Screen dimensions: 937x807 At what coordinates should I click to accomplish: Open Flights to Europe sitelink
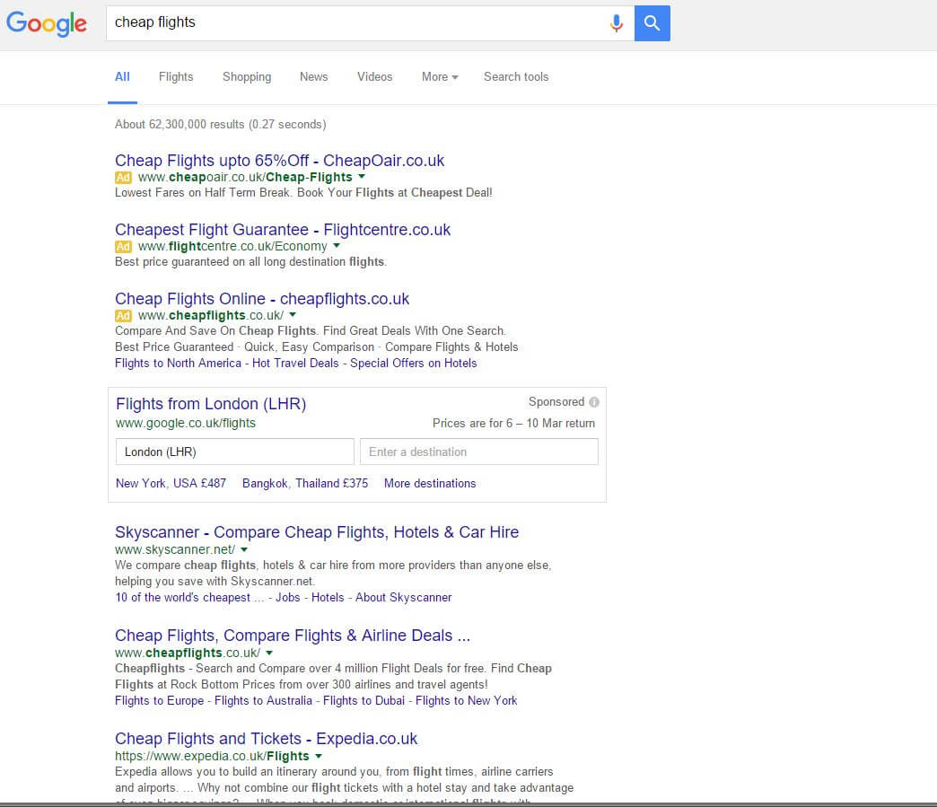point(159,700)
